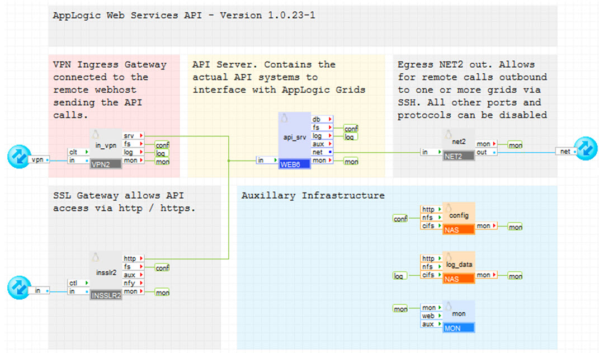
Task: Select the insslr2 INSSLR2 appliance
Action: tap(106, 275)
